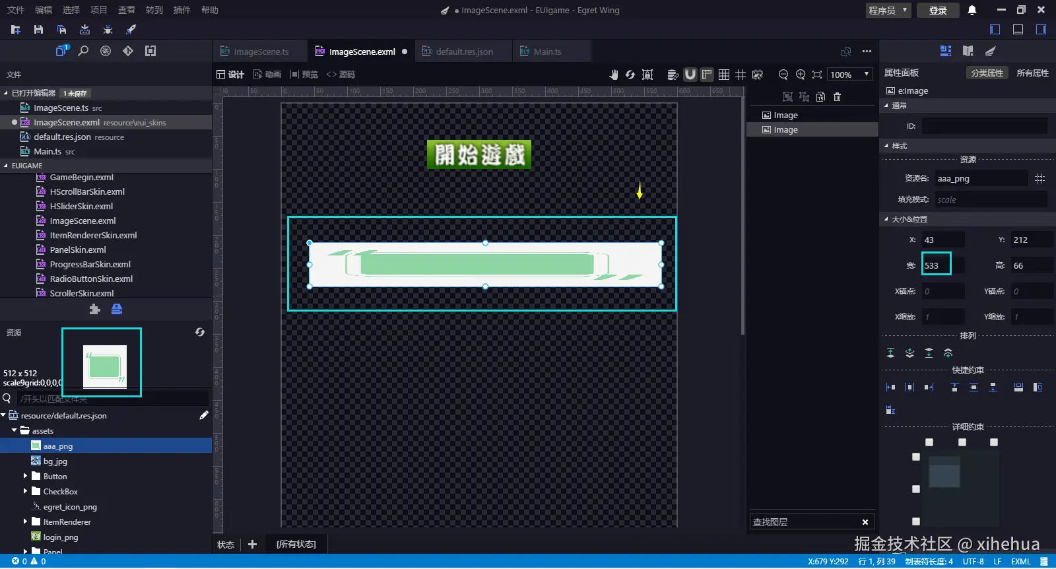The height and width of the screenshot is (569, 1056).
Task: Open the book component library icon
Action: tap(968, 51)
